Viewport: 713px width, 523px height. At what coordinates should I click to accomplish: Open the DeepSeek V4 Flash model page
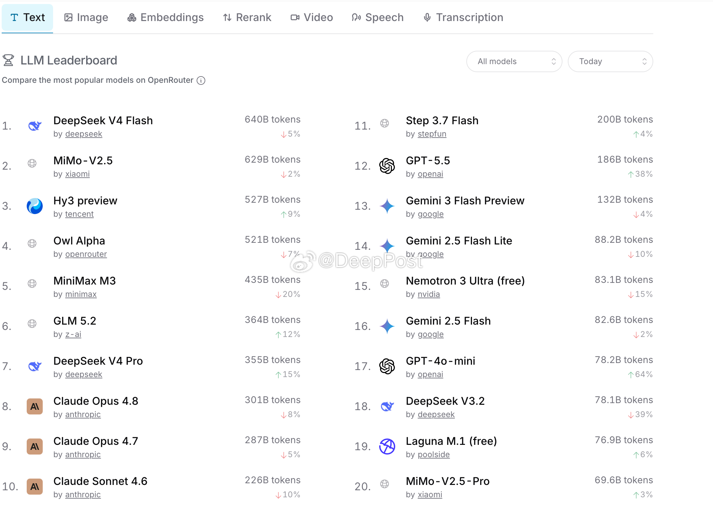tap(103, 121)
